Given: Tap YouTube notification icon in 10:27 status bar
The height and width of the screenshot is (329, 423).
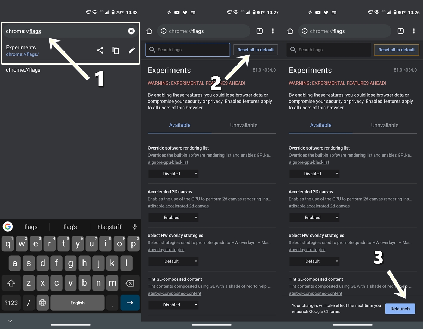Looking at the screenshot, I should [x=177, y=12].
